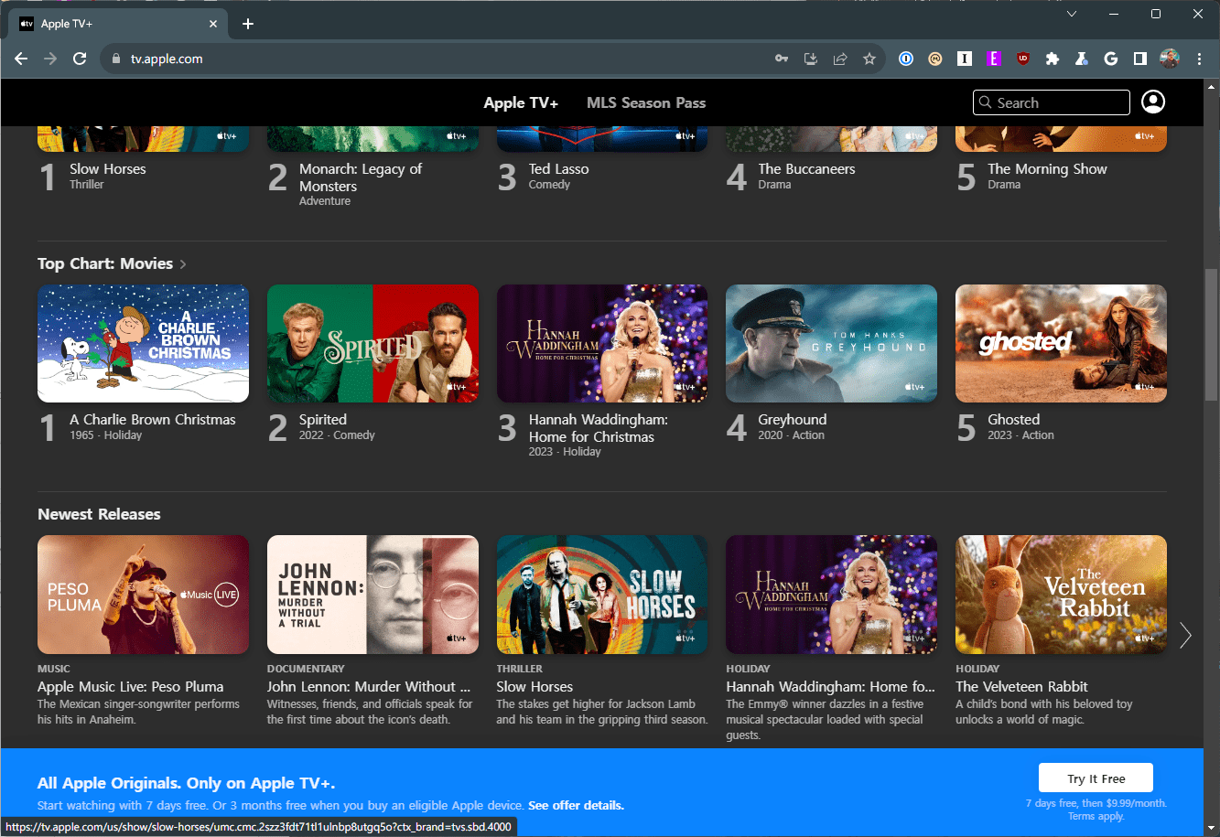Click 'Apple Music Live: Peso Pluma' title

click(130, 686)
